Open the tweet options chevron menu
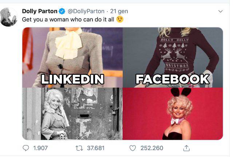This screenshot has height=157, width=233. point(220,12)
